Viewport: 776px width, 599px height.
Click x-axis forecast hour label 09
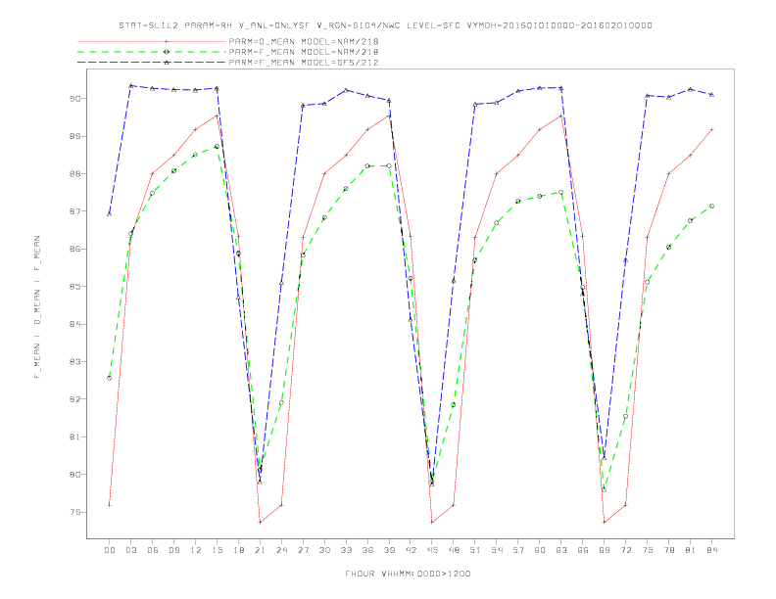coord(174,550)
